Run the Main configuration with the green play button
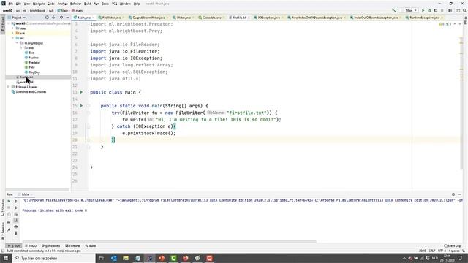Screen dimensions: 468x263 423,10
